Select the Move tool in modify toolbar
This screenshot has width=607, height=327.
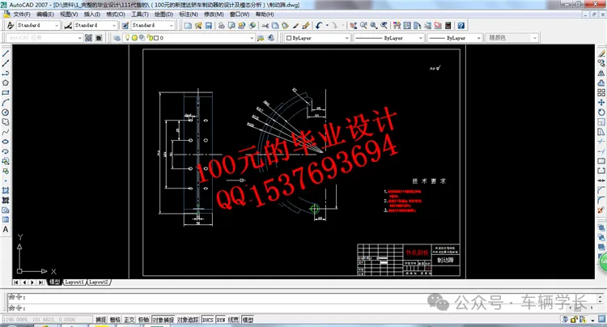[601, 103]
